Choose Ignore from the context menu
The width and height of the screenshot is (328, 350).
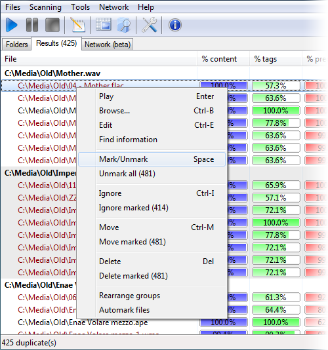[152, 193]
